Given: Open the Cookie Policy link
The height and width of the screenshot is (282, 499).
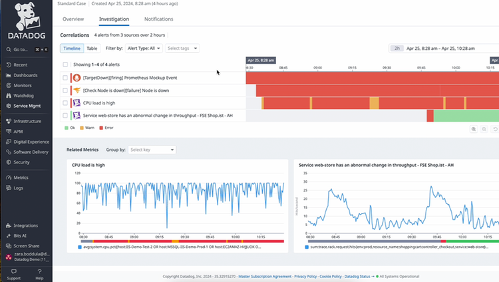Looking at the screenshot, I should click(x=331, y=276).
